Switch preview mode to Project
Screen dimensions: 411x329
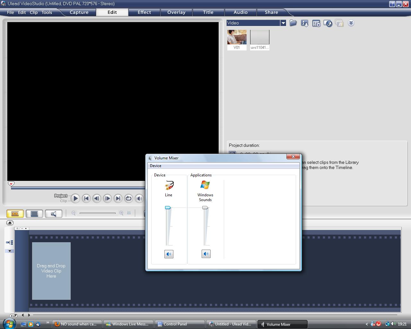61,196
